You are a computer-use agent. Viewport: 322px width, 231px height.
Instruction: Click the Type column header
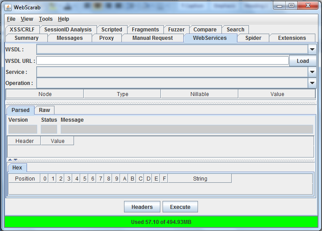[x=122, y=94]
